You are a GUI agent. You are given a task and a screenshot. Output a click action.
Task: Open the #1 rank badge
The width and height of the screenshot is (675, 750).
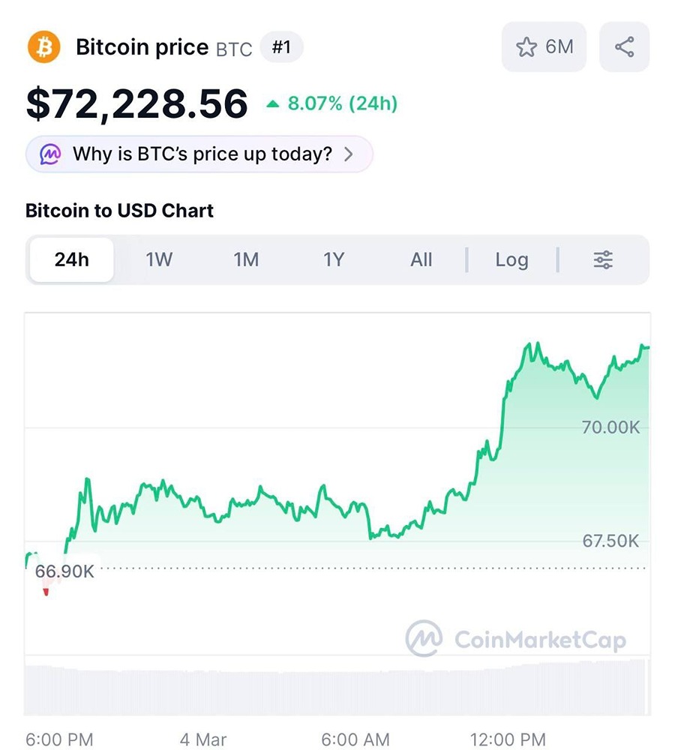[x=281, y=46]
